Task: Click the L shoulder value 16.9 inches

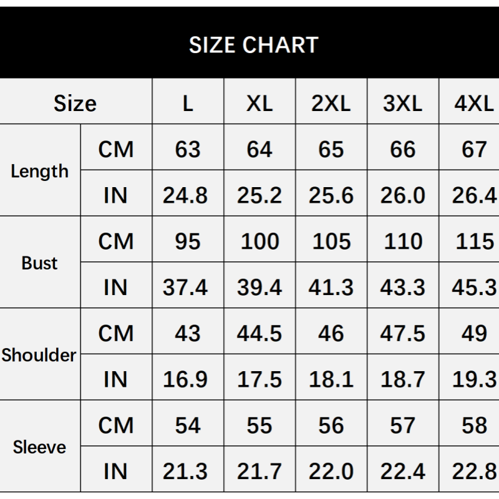Action: [186, 379]
